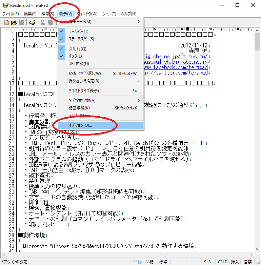Click the 標準入力の取り込み line
Viewport: 261px width, 265px height.
pos(53,186)
